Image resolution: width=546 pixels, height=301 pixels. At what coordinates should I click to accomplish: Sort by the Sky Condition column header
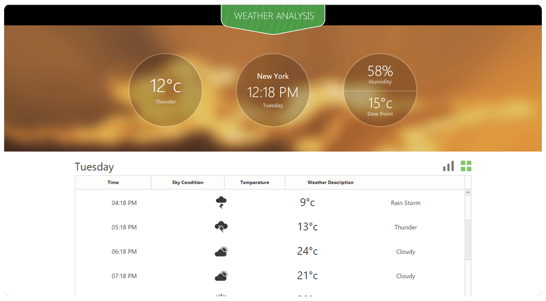tap(187, 182)
